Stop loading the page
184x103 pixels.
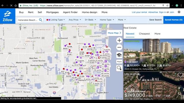pyautogui.click(x=11, y=5)
